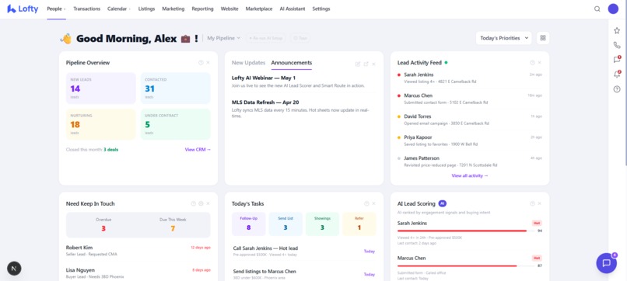
Task: Open the user avatar menu
Action: 613,9
